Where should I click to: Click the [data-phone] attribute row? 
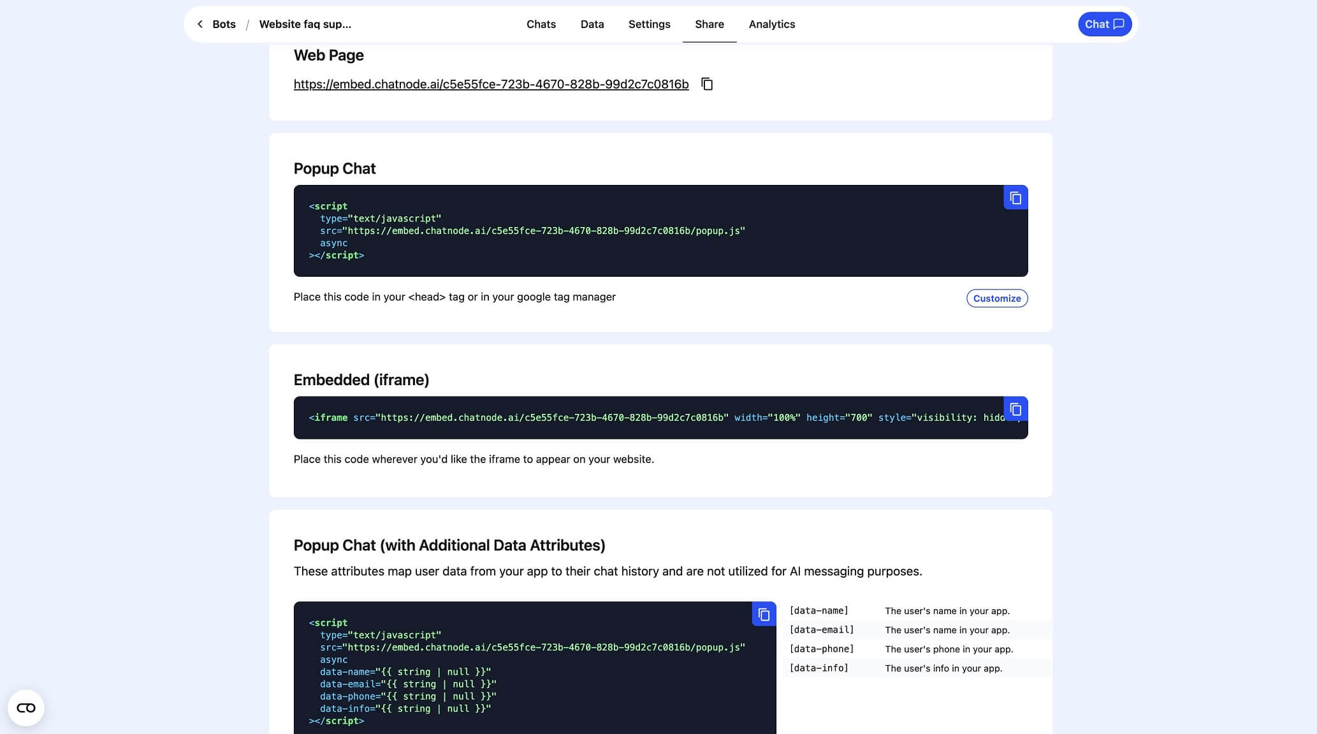point(918,649)
